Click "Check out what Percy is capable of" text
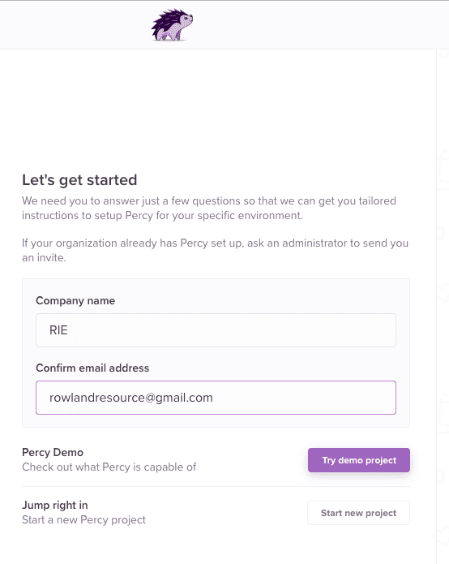Screen dimensions: 449x564 click(109, 467)
